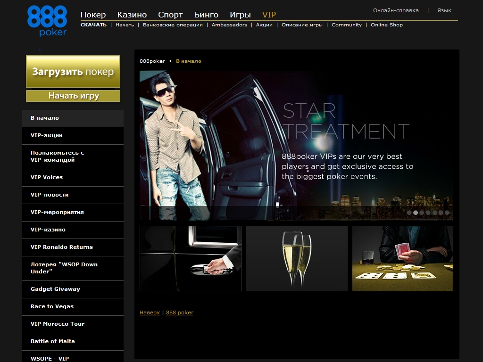Open the Online Shop submenu link
This screenshot has width=483, height=362.
click(x=386, y=25)
